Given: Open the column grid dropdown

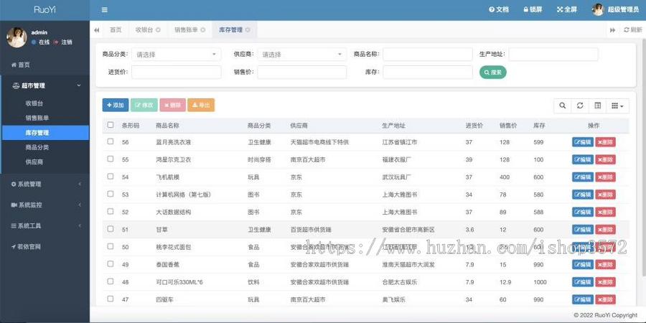Looking at the screenshot, I should pyautogui.click(x=617, y=106).
